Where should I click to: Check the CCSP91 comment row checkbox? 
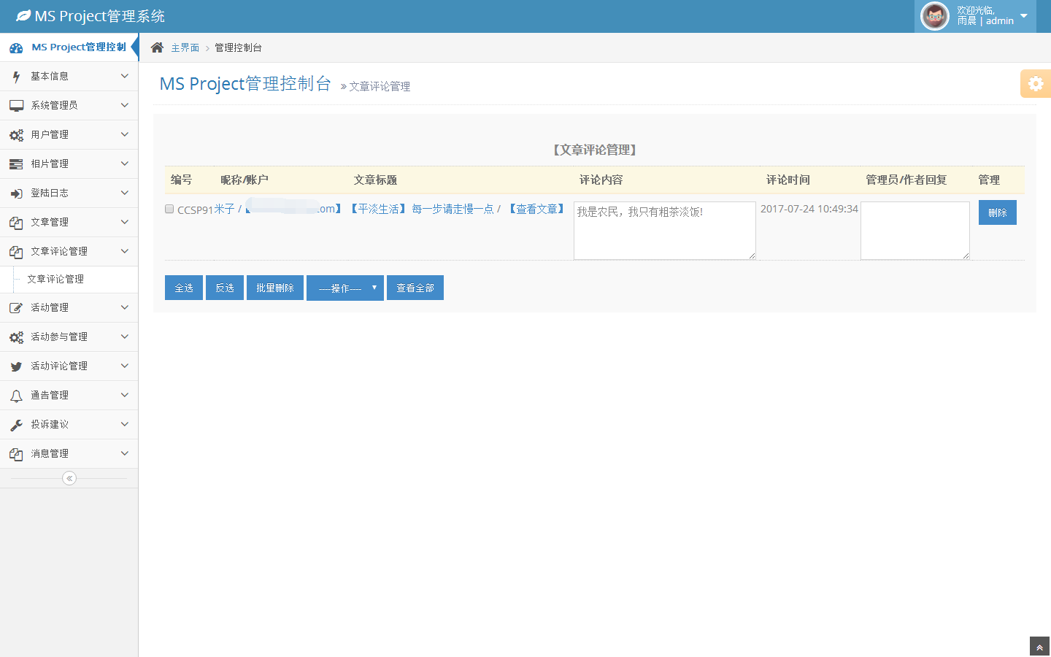click(x=169, y=210)
